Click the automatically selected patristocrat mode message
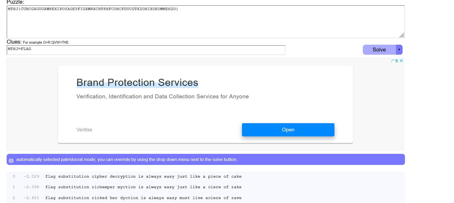 click(x=127, y=159)
